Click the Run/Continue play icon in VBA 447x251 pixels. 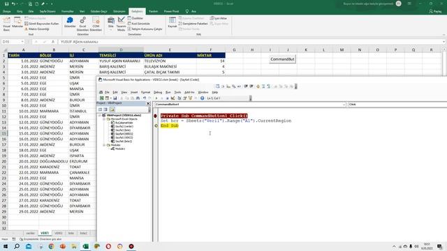[156, 98]
